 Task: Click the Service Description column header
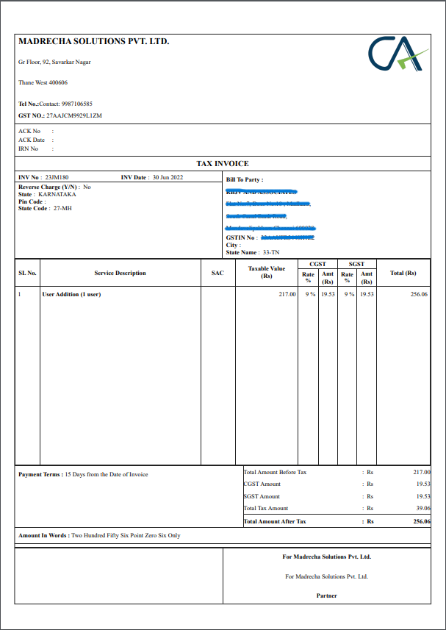tap(120, 273)
